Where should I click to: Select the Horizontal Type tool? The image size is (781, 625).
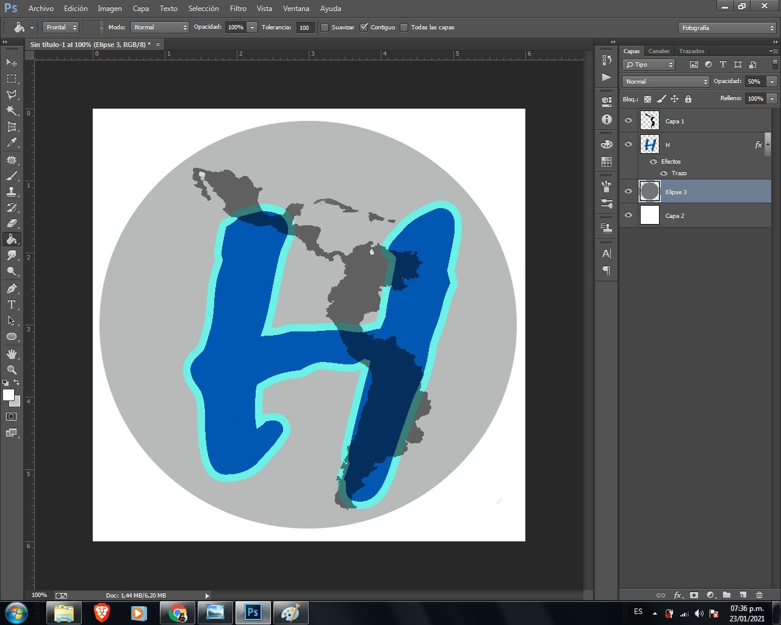[x=12, y=304]
